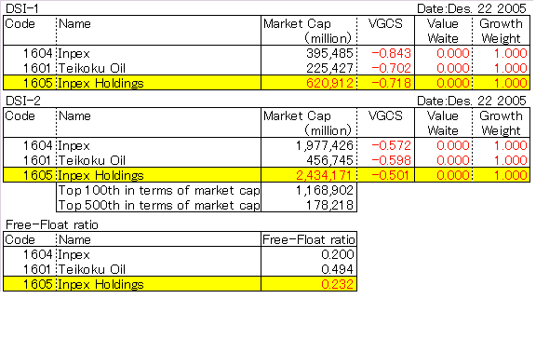Select the highlighted 620,912 market cap cell
The height and width of the screenshot is (339, 536).
point(309,83)
